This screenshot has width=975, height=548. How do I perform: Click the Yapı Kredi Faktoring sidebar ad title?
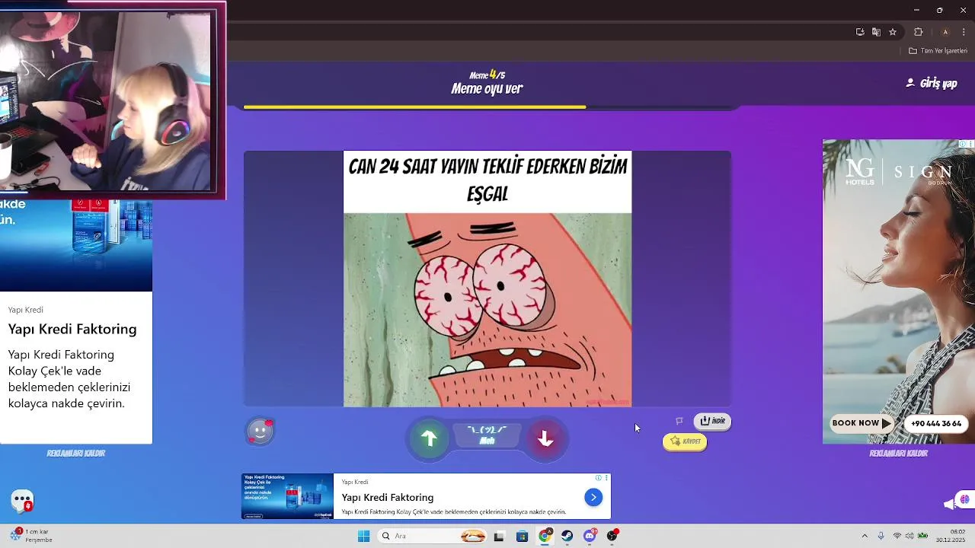coord(72,329)
